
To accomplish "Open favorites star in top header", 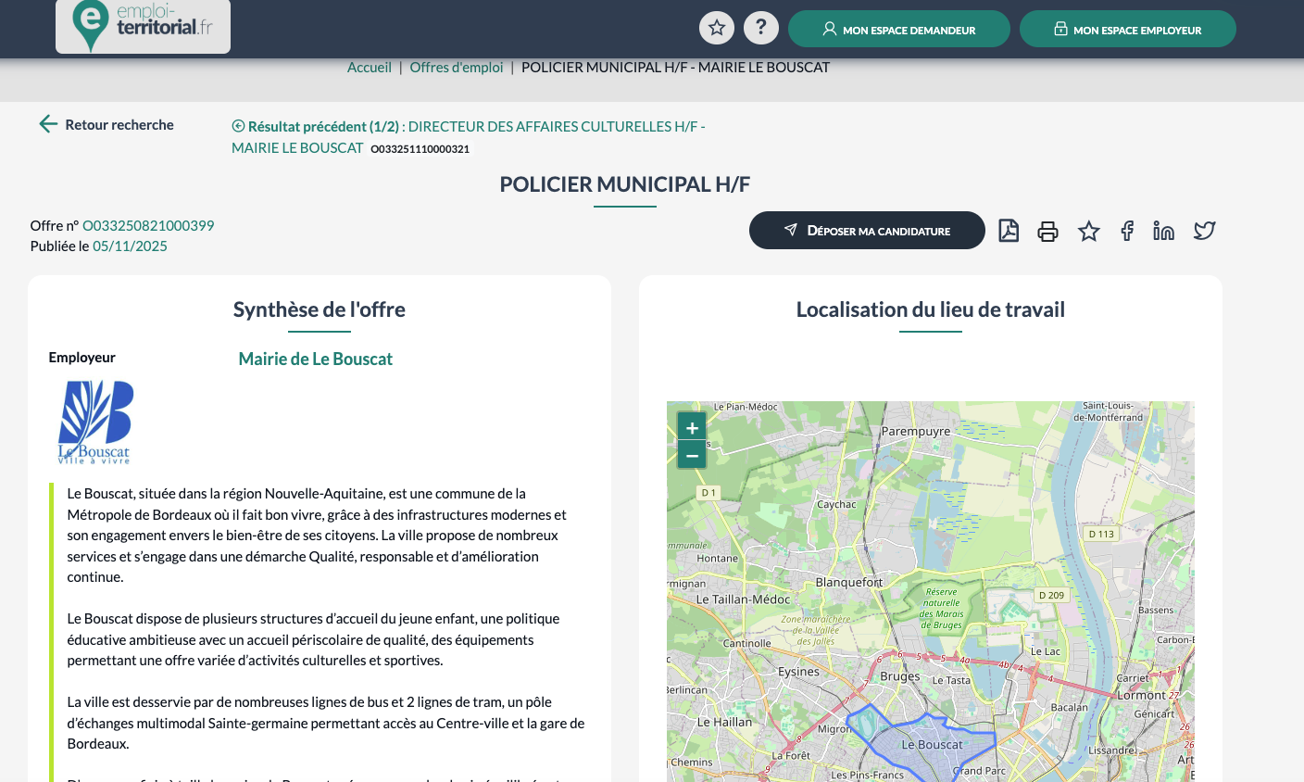I will 717,28.
